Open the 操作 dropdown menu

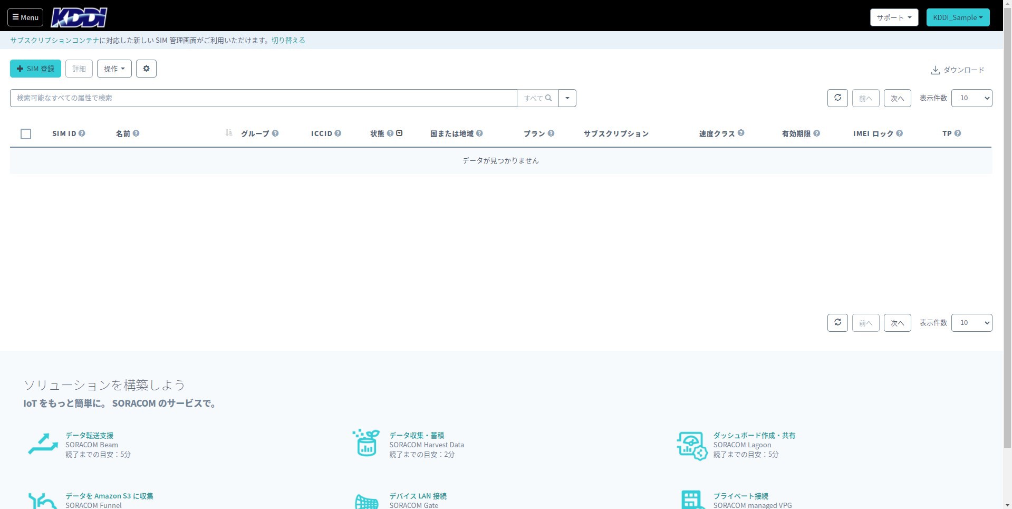(x=114, y=69)
